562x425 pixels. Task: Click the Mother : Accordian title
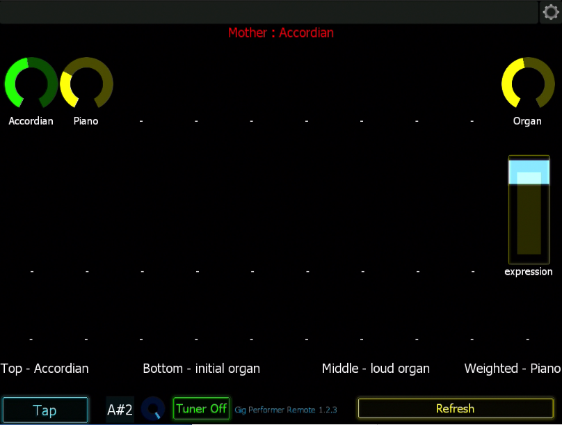pos(281,33)
